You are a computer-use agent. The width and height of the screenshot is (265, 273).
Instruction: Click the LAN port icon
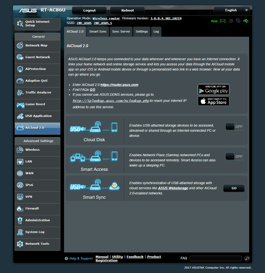click(20, 162)
